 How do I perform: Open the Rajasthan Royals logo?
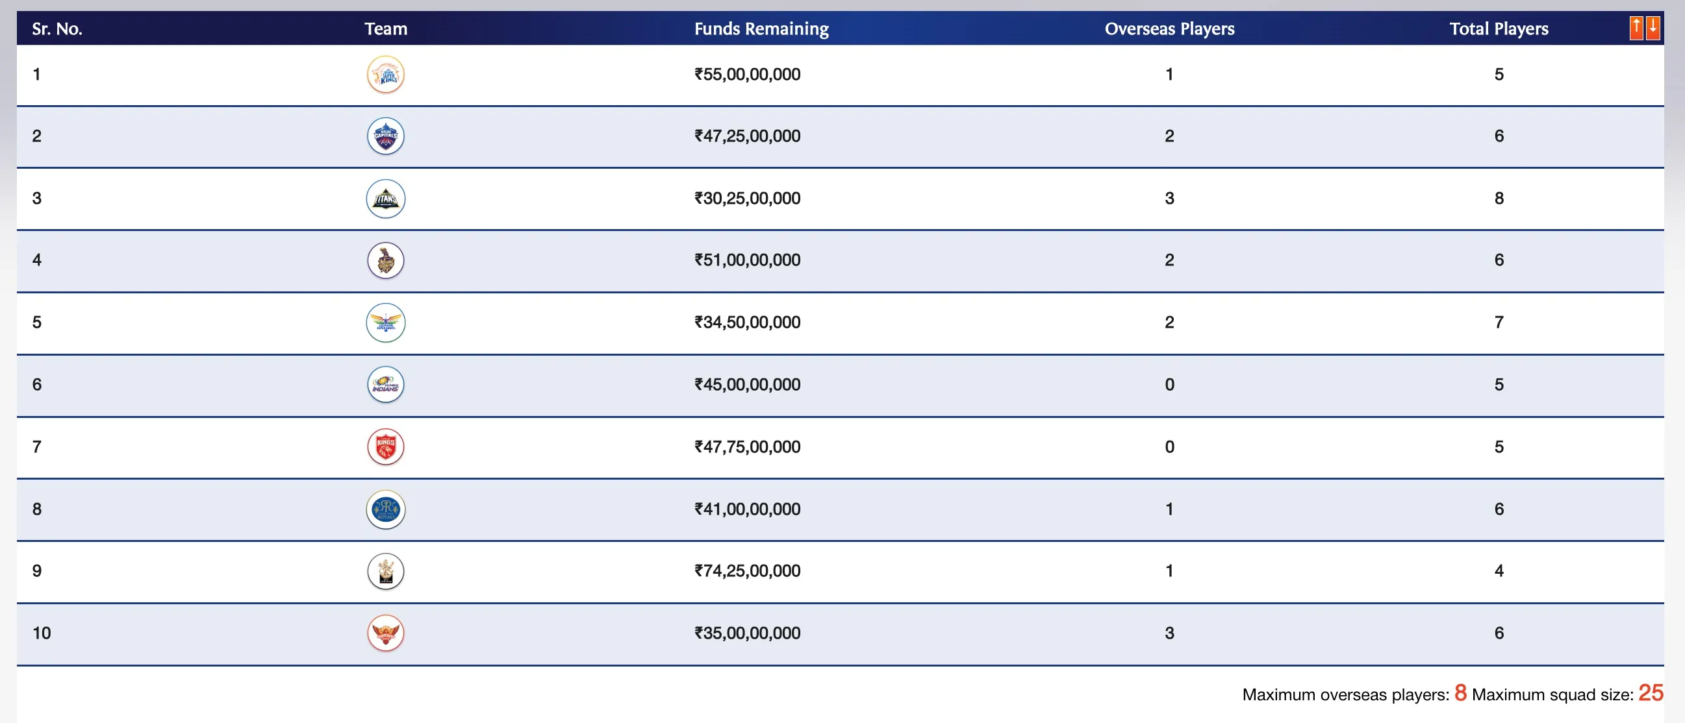coord(385,509)
